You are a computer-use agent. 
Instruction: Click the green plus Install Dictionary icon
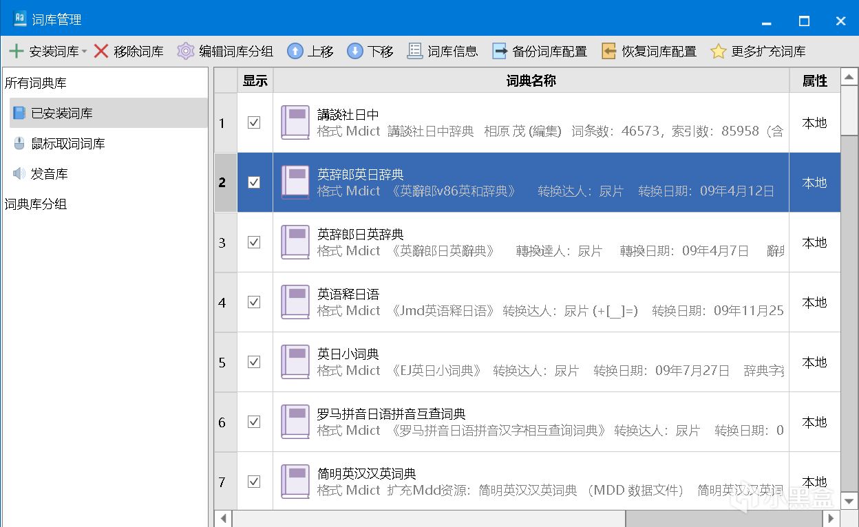[16, 52]
